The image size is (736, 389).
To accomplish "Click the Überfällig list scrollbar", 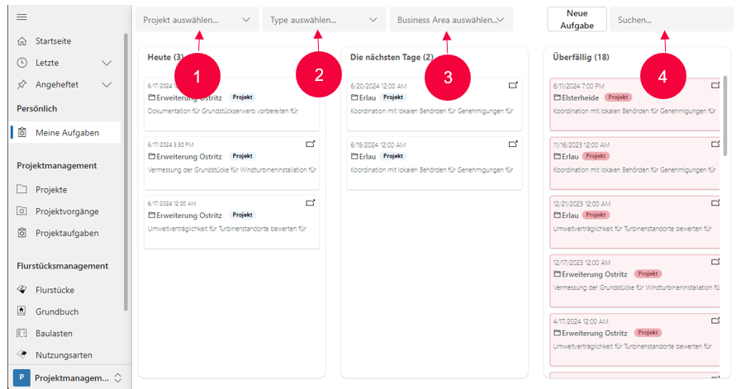I will 725,107.
